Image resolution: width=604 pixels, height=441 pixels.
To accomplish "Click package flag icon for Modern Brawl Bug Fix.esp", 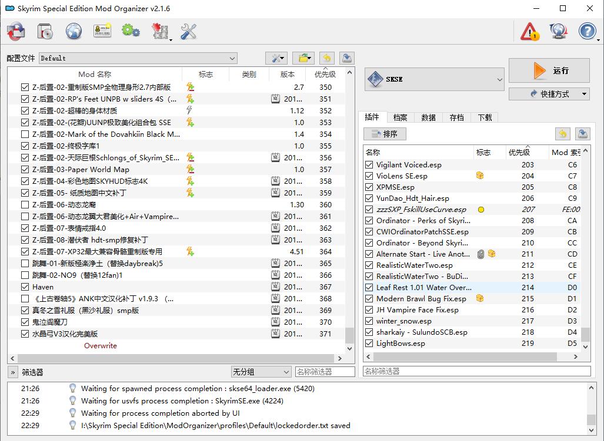I will pyautogui.click(x=480, y=298).
